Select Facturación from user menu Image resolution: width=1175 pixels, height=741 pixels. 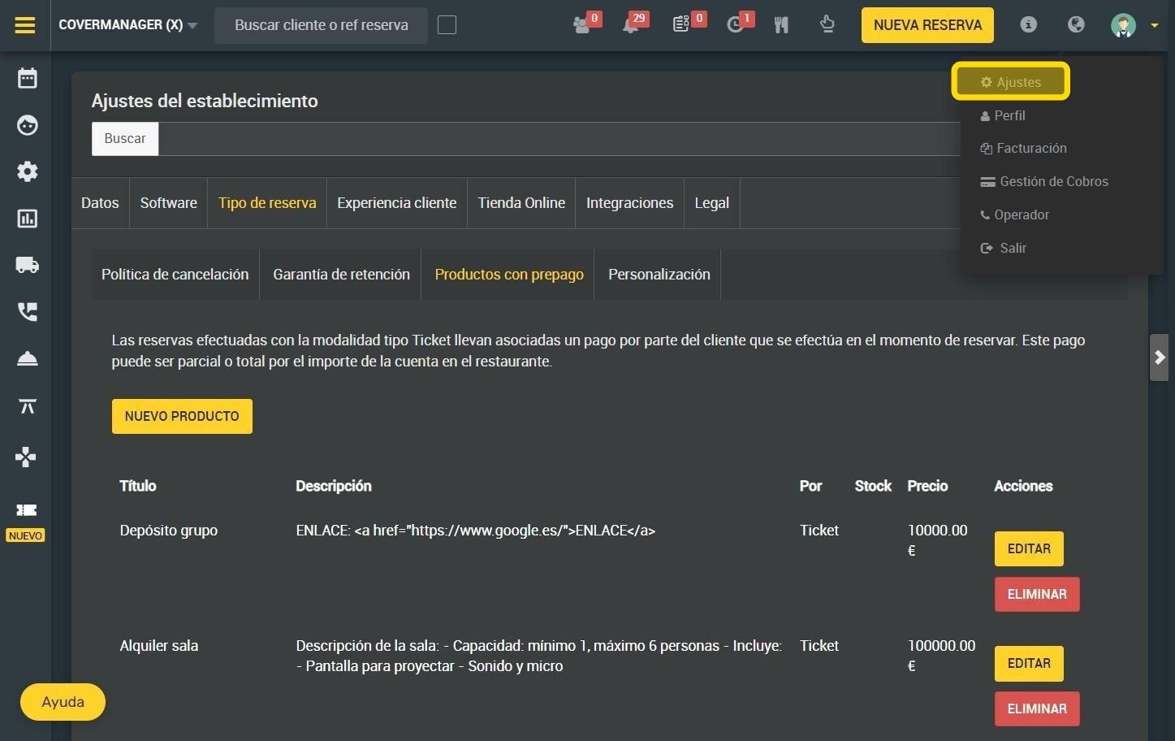pos(1024,148)
